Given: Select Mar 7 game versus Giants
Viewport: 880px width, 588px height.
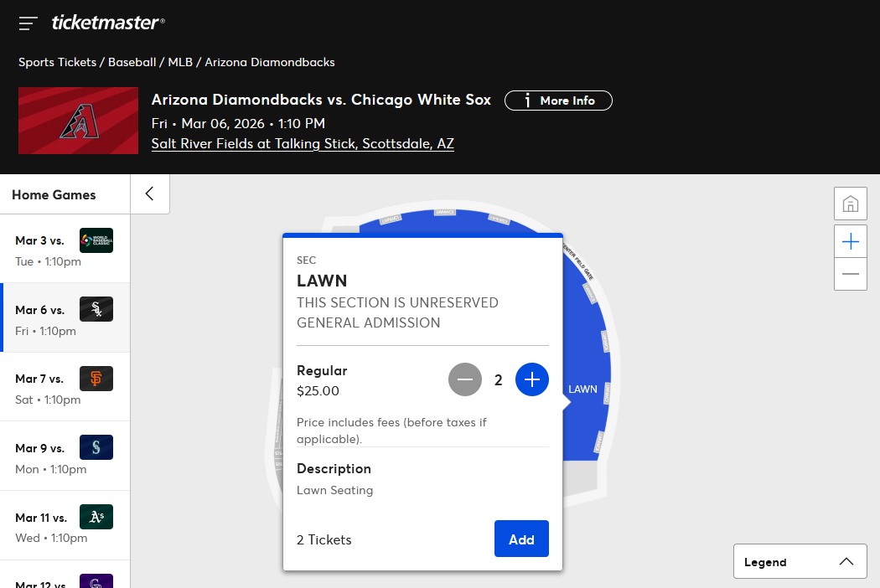Looking at the screenshot, I should [65, 387].
